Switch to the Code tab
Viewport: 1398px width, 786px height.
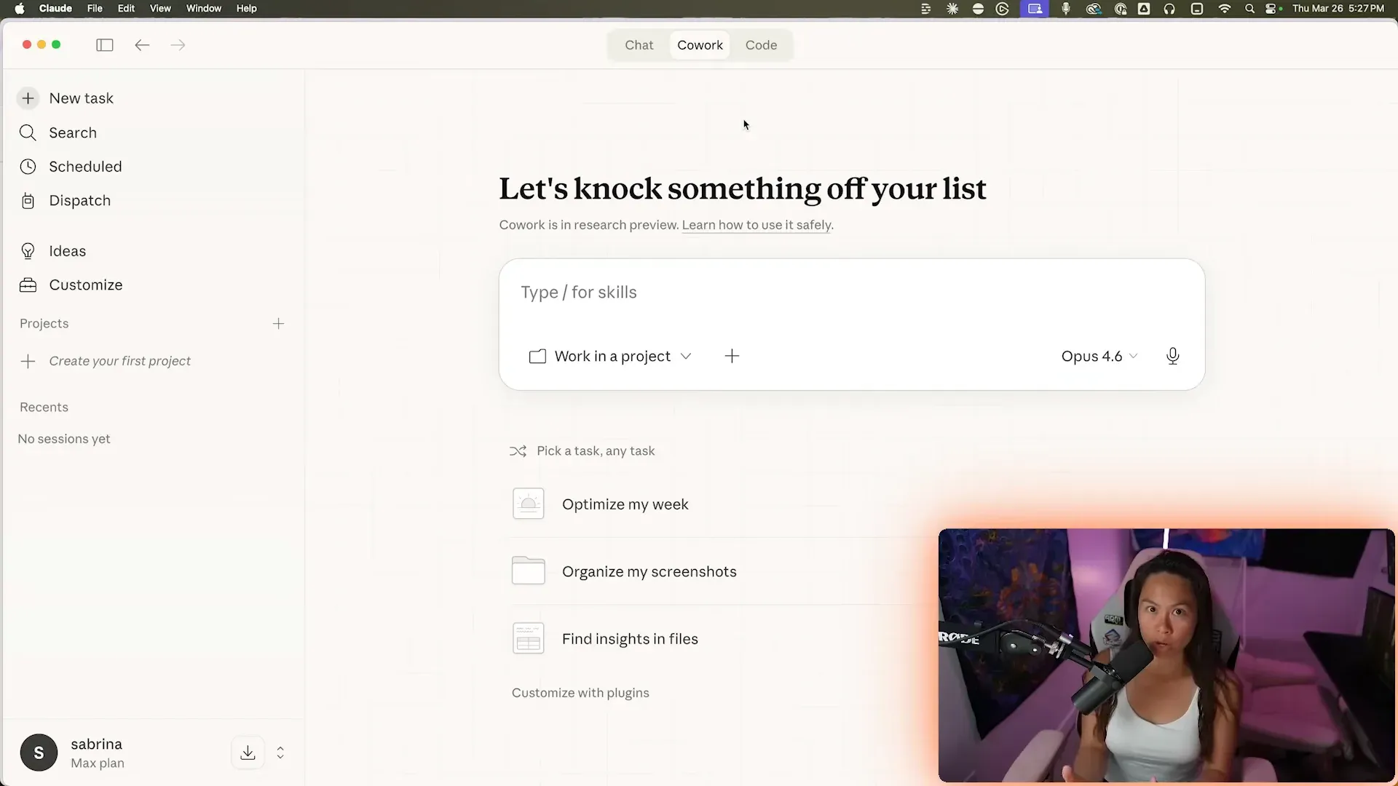click(761, 45)
